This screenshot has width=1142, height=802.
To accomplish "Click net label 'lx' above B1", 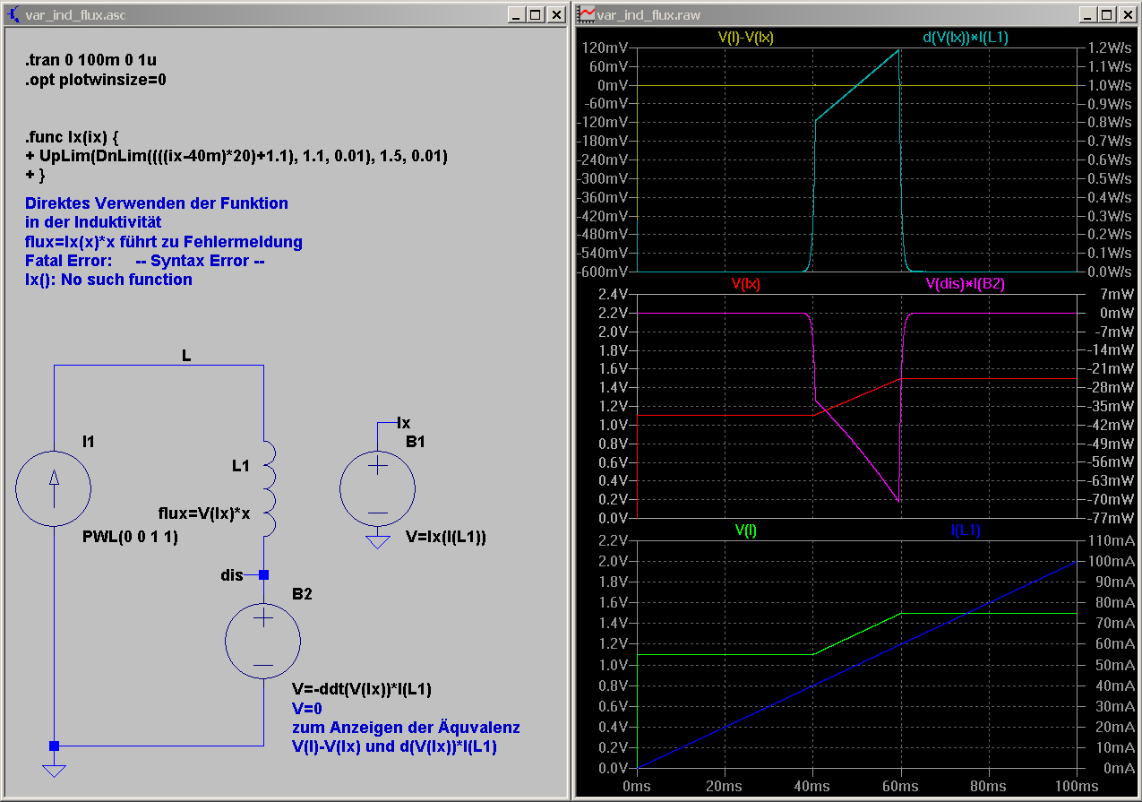I will 404,422.
